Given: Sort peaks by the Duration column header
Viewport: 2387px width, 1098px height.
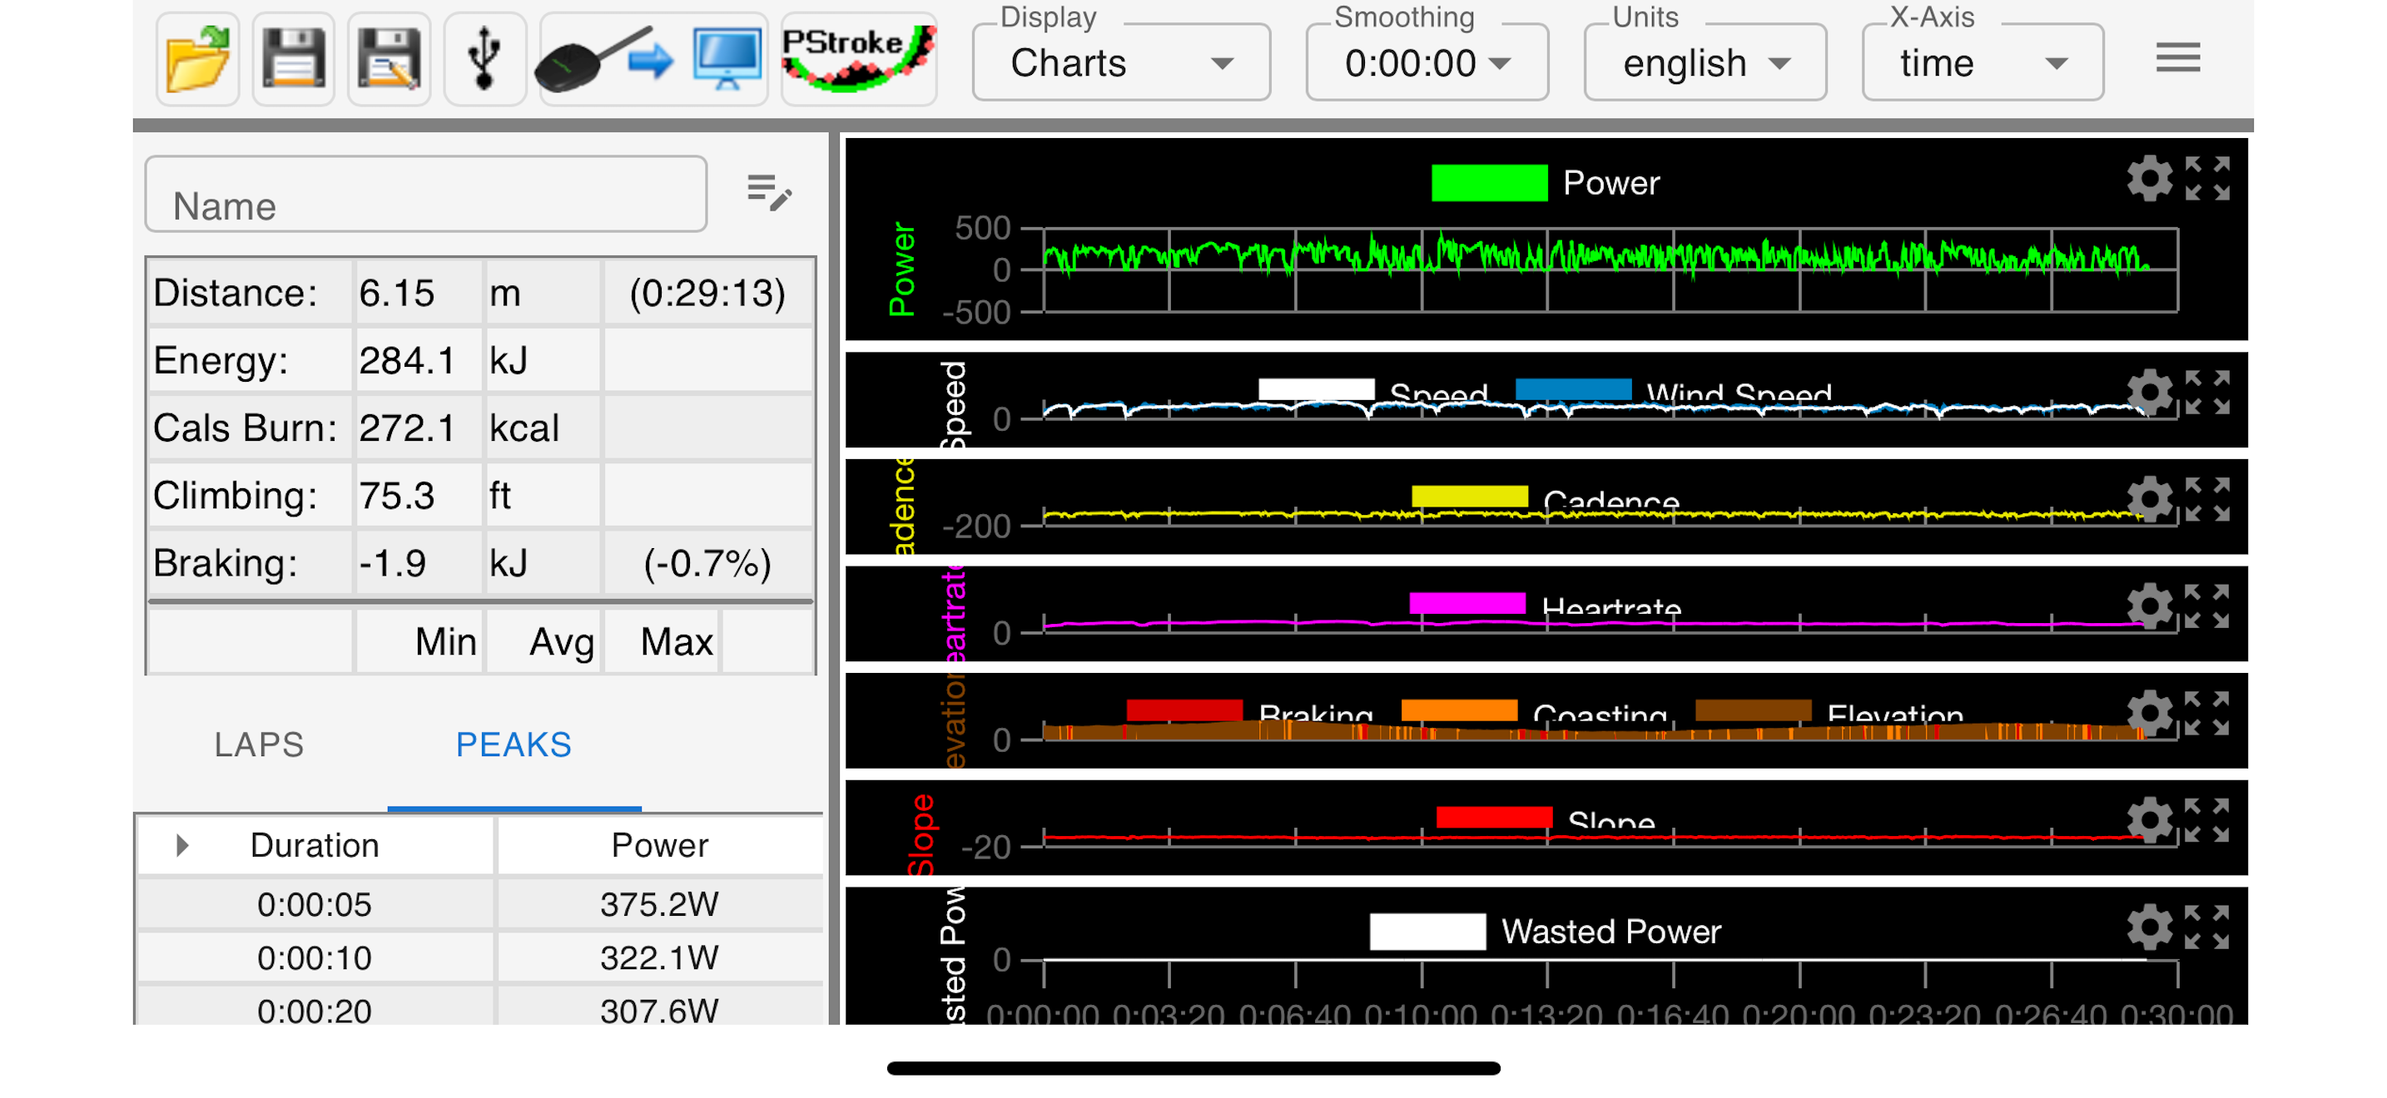Looking at the screenshot, I should click(x=315, y=845).
